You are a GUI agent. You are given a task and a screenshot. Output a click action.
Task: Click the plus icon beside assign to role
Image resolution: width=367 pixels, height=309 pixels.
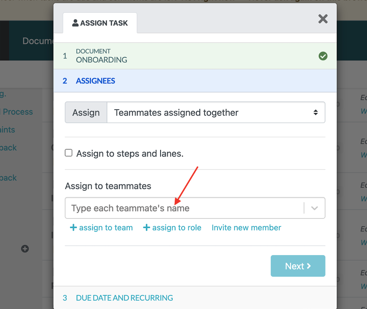147,227
